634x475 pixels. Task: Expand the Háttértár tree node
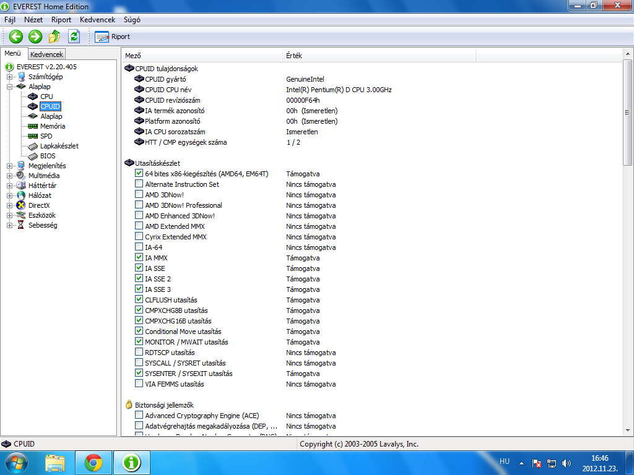pyautogui.click(x=9, y=186)
